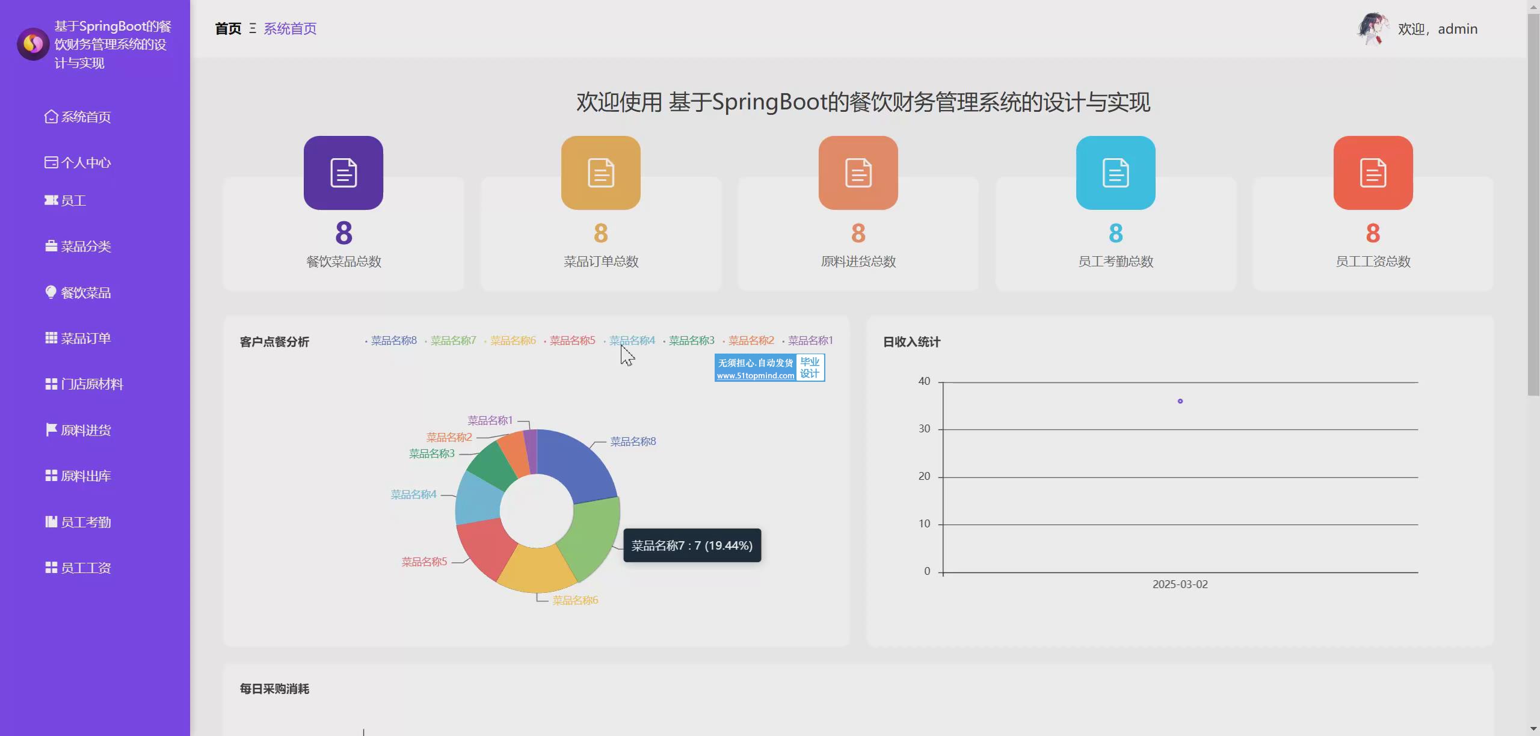
Task: Expand the 原料进货 sidebar menu
Action: [85, 431]
